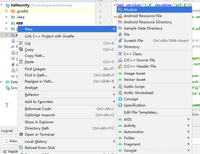Click the C/C++ Header File icon
Screen dimensions: 200x154
[x=120, y=66]
